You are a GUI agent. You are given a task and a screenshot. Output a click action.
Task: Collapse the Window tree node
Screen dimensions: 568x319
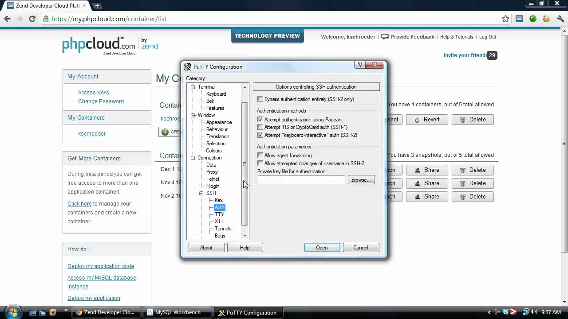tap(193, 115)
